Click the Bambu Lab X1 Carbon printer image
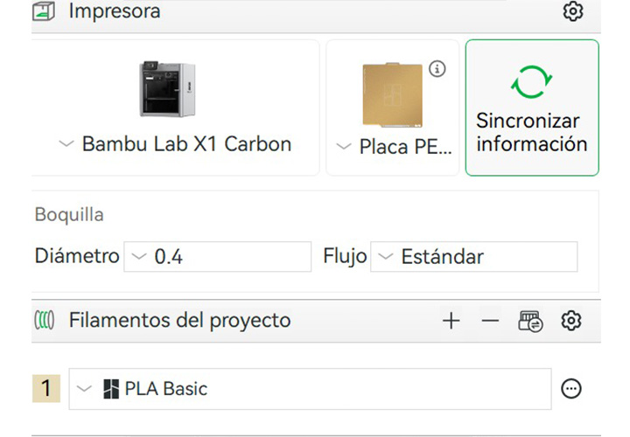The width and height of the screenshot is (630, 437). 172,89
